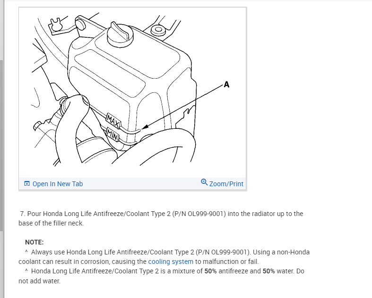Click the scrollbar track below the thumb
Viewport: 372px width, 298px height.
tap(2, 264)
